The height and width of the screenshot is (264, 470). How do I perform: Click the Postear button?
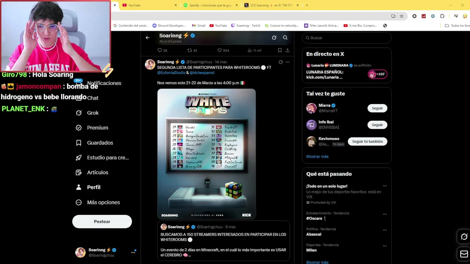102,221
